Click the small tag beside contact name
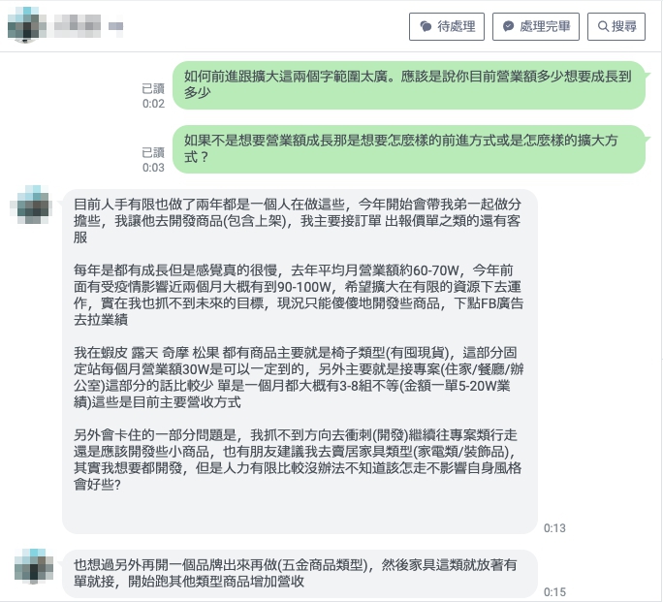Screen dimensions: 663x602 (x=115, y=26)
